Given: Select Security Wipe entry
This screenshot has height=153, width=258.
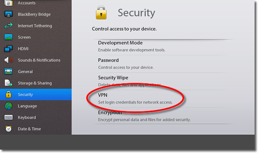Looking at the screenshot, I should coord(162,81).
